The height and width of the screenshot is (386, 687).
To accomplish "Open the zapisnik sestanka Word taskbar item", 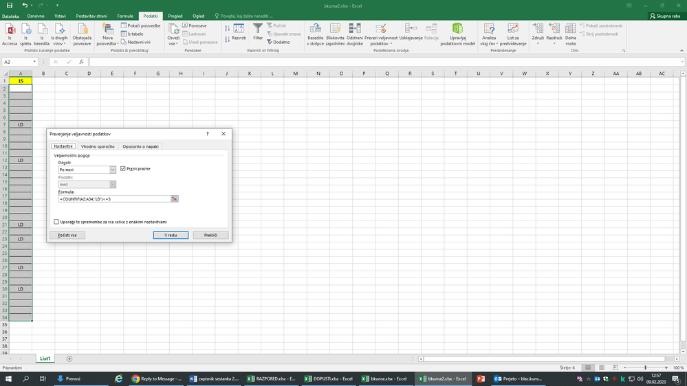I will pos(214,378).
